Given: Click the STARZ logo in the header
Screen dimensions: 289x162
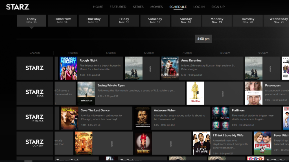Looking at the screenshot, I should (17, 7).
